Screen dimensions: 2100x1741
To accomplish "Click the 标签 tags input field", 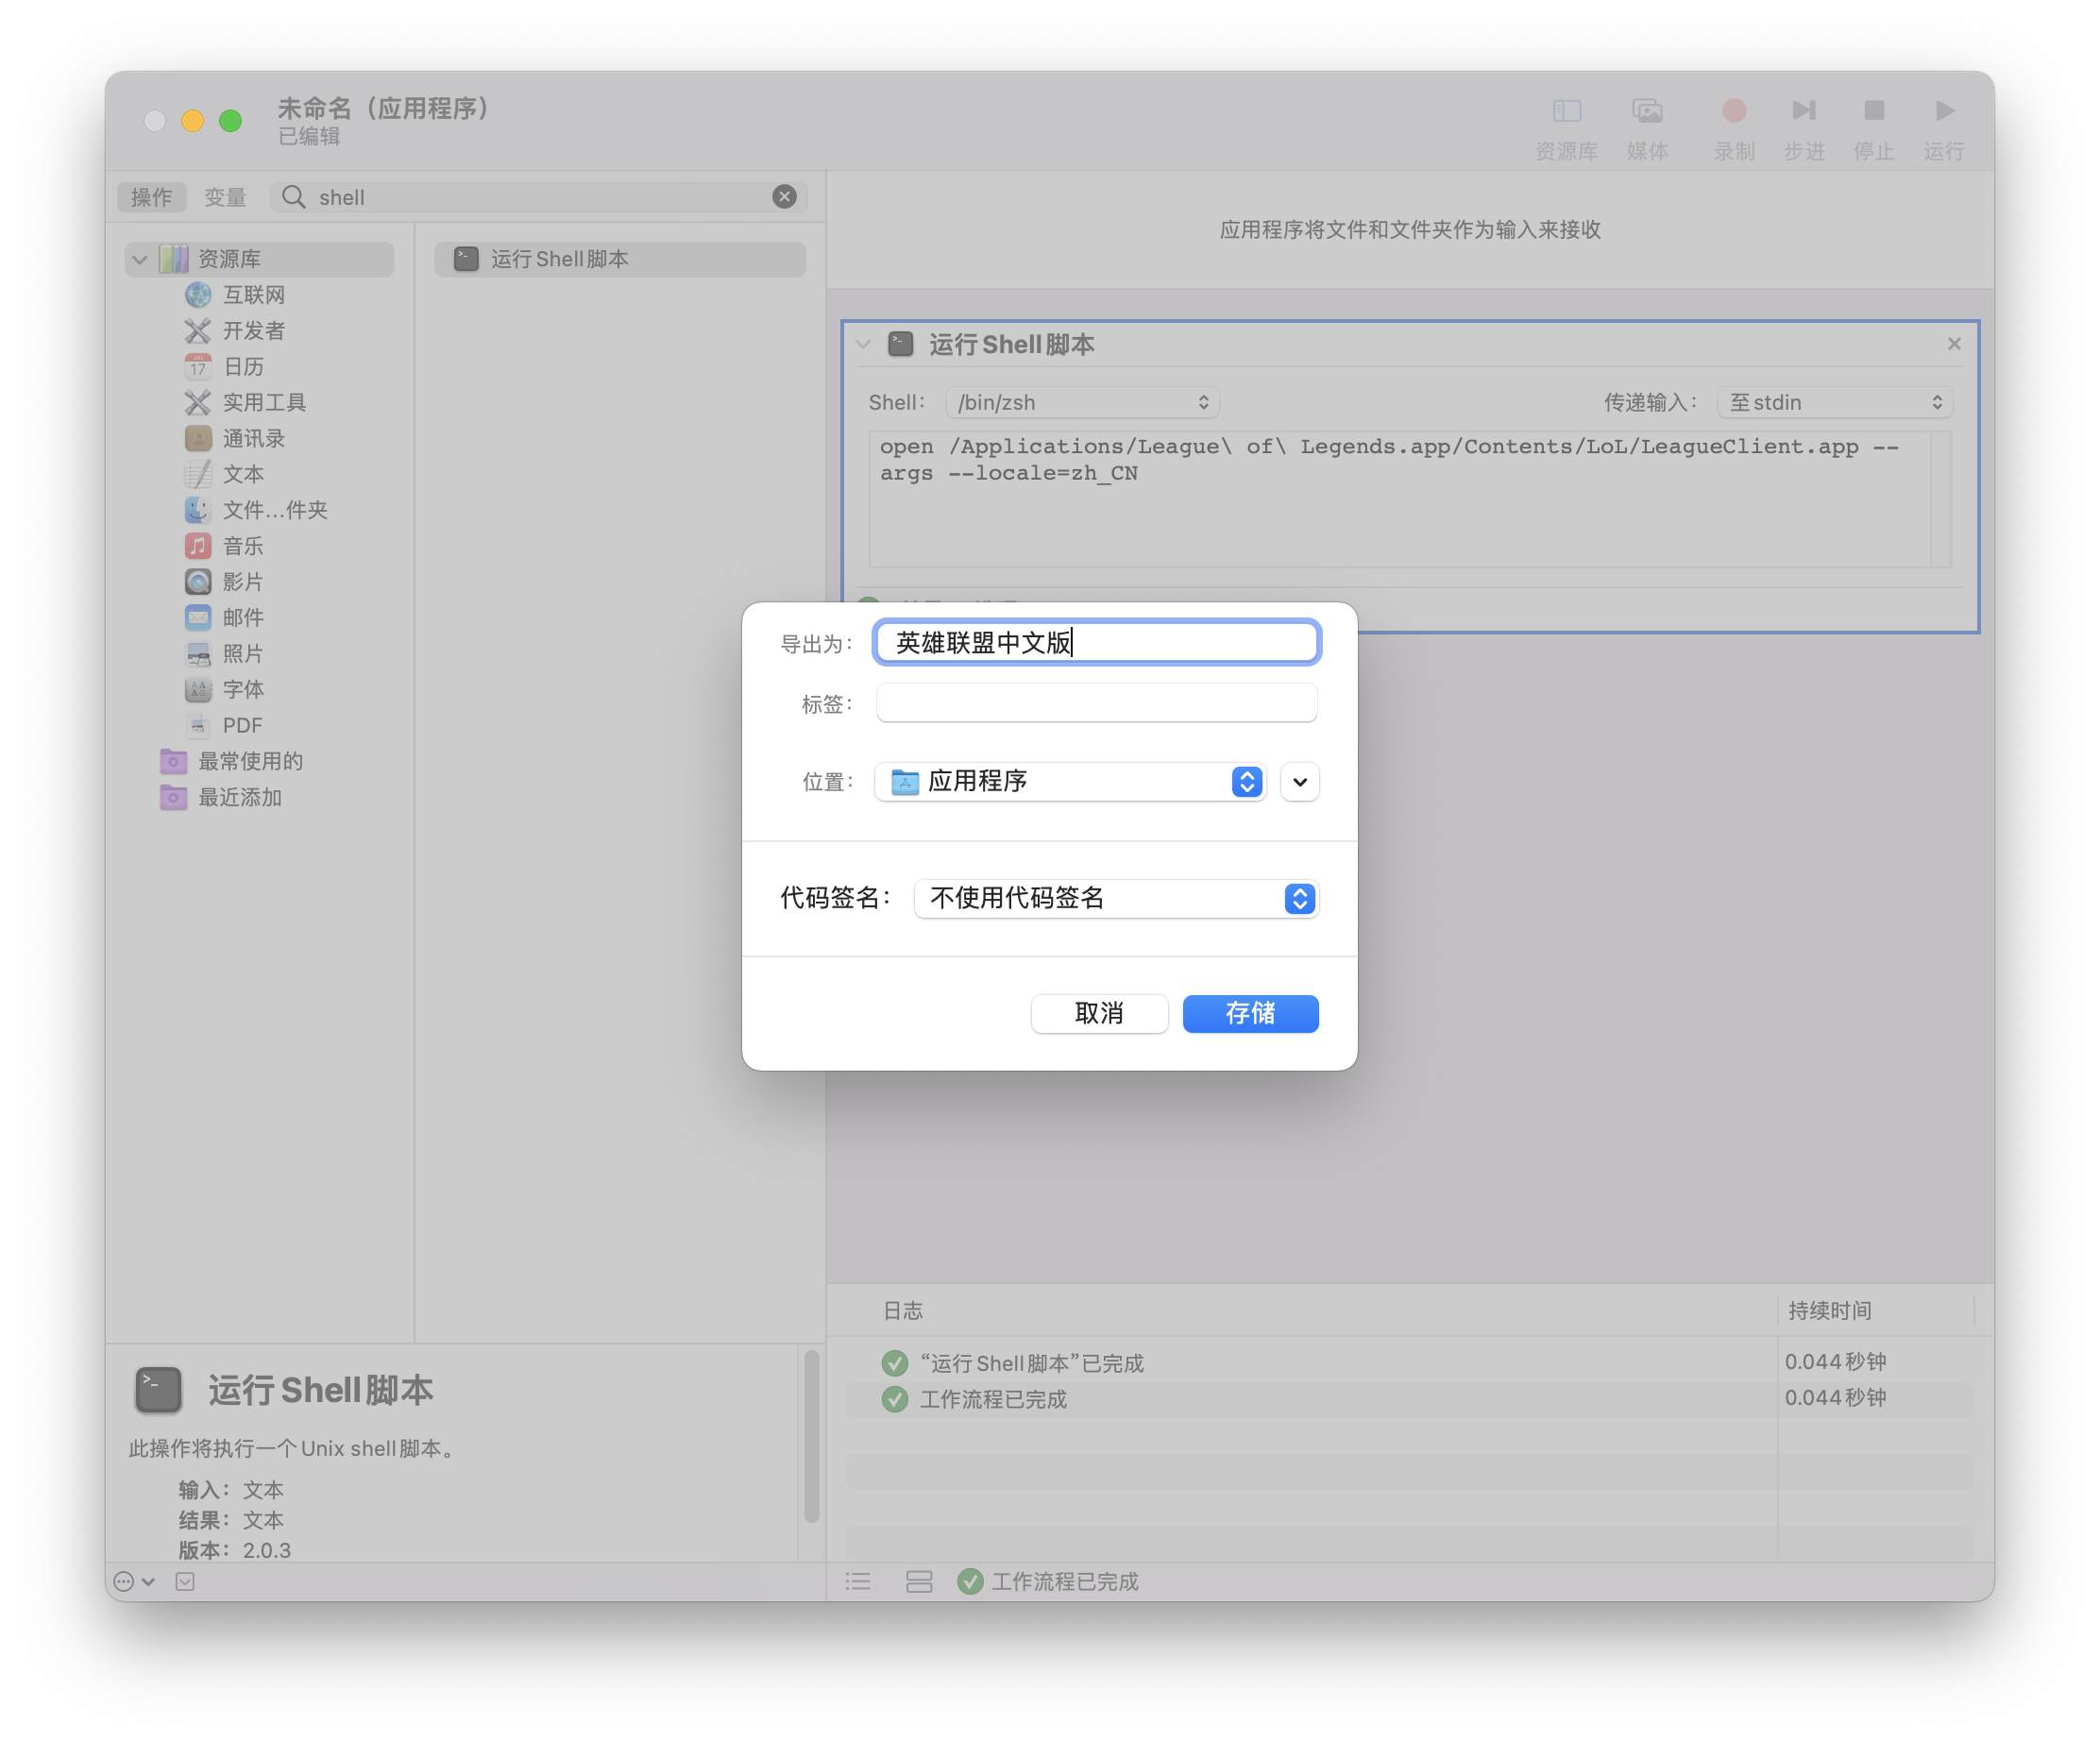I will pyautogui.click(x=1095, y=704).
